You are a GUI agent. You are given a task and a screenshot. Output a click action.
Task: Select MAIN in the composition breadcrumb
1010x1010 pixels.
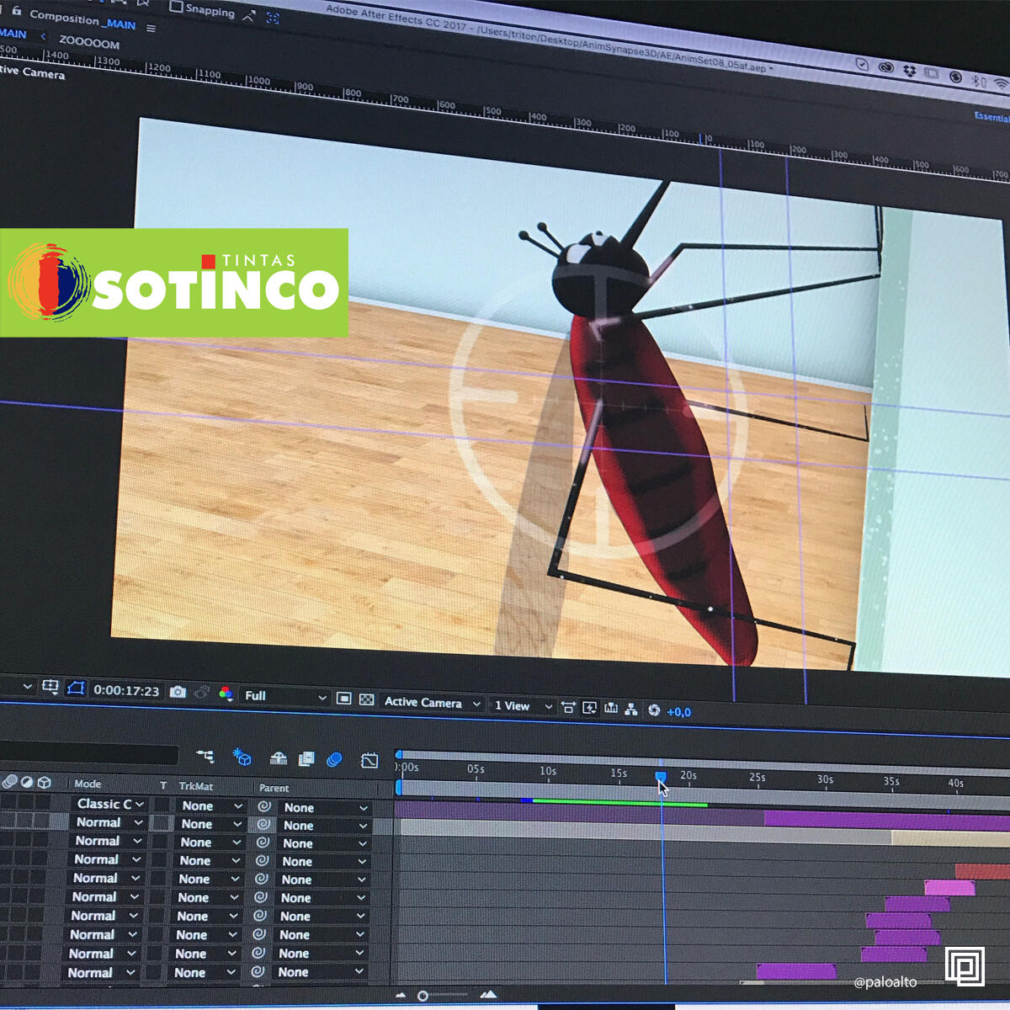tap(13, 34)
